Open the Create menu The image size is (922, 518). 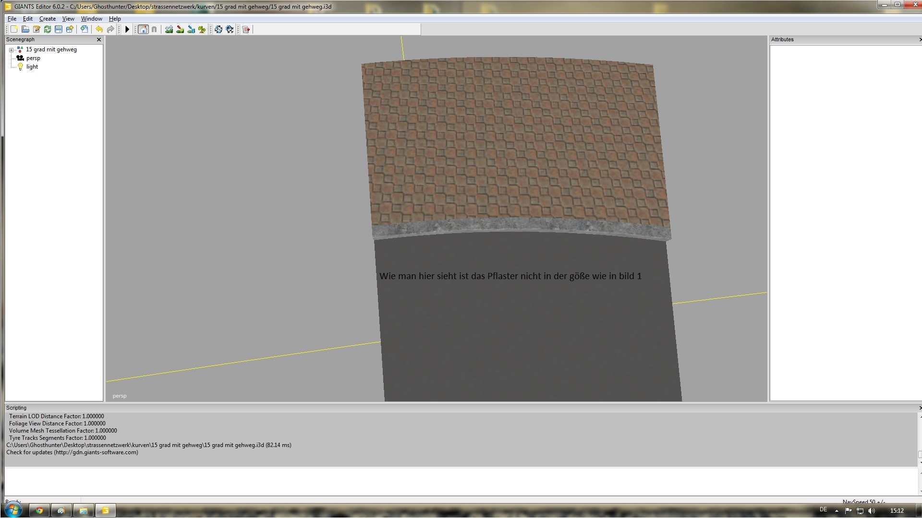pos(48,19)
